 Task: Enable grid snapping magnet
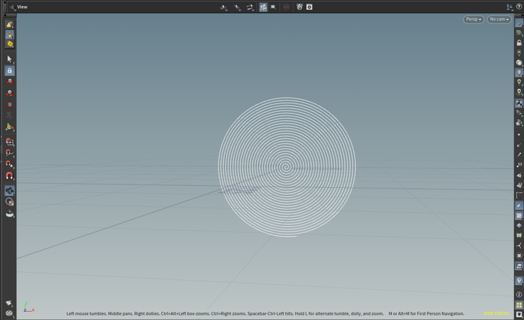10,142
